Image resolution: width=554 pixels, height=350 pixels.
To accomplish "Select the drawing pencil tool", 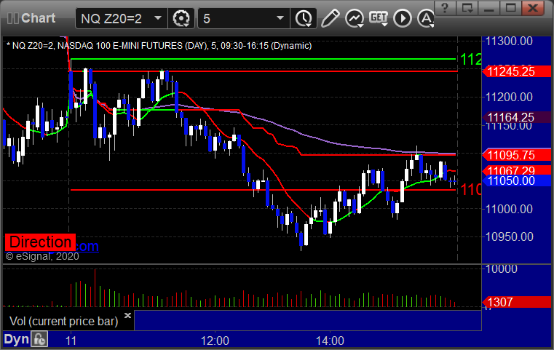I will [x=330, y=18].
